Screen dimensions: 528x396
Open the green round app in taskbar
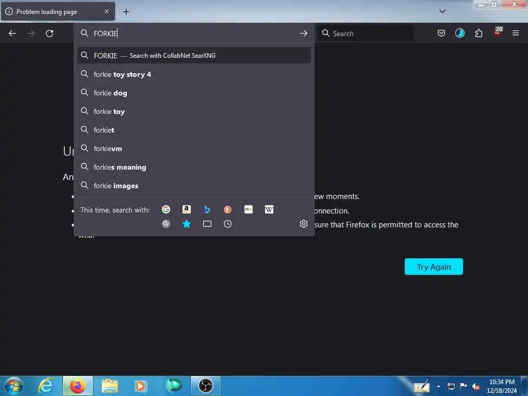tap(174, 386)
